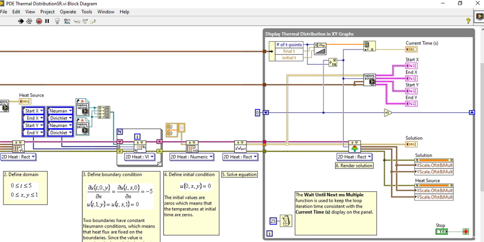
Task: Open the Start X enum dropdown
Action: coord(33,111)
